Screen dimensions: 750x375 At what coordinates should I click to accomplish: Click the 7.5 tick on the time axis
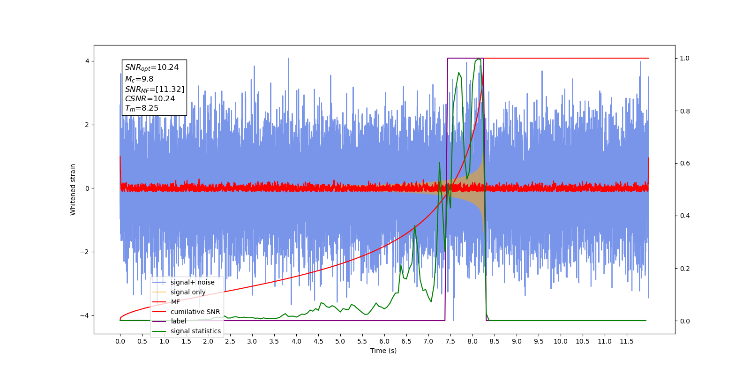click(450, 341)
